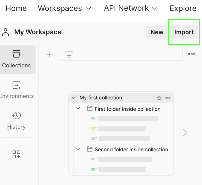The width and height of the screenshot is (202, 185).
Task: Click the user icon beside My Workspace
Action: coord(5,32)
